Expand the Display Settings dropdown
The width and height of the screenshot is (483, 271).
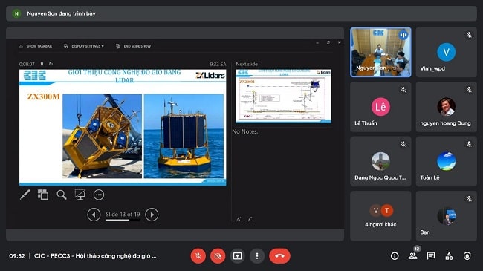84,46
